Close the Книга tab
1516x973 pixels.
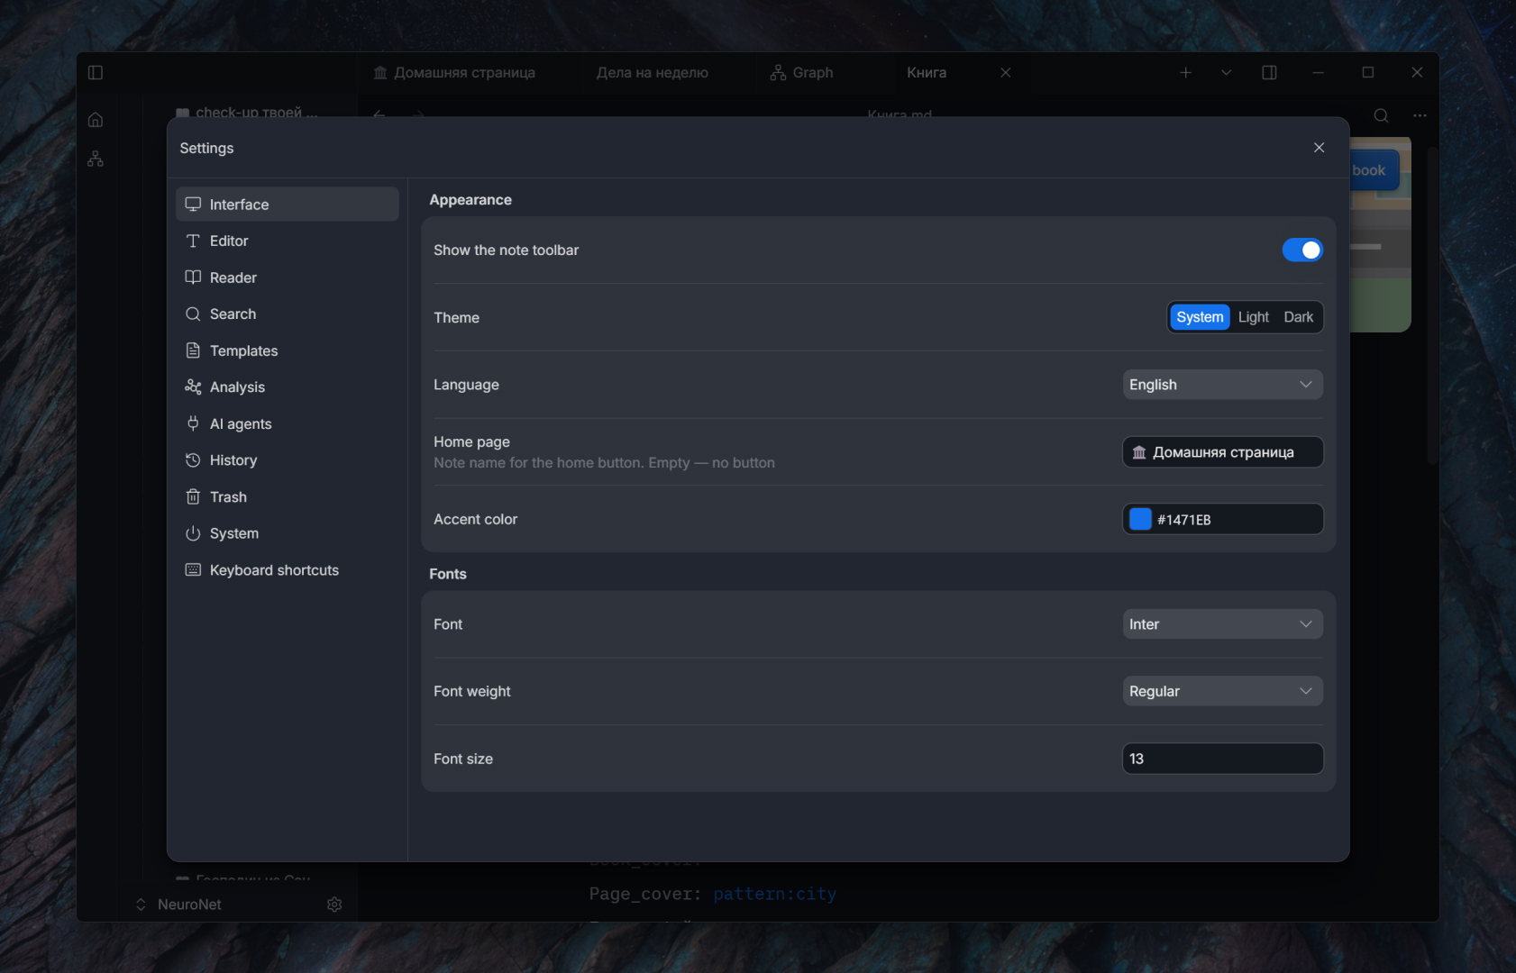pos(1006,73)
